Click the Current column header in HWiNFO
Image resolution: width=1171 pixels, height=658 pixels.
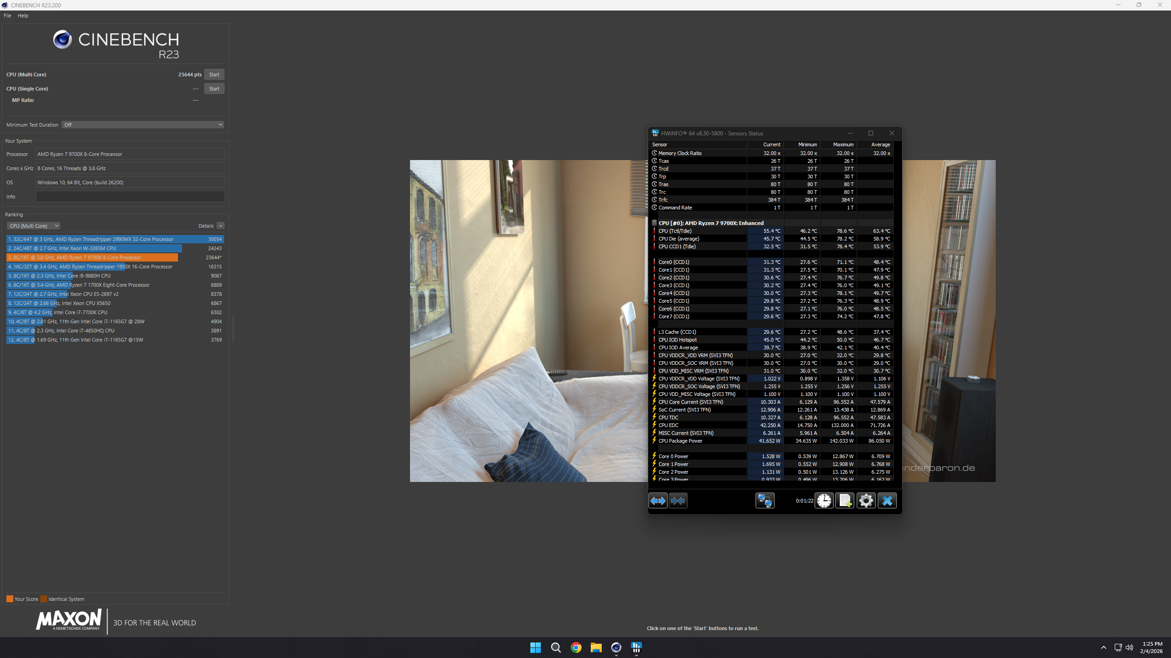[x=766, y=144]
